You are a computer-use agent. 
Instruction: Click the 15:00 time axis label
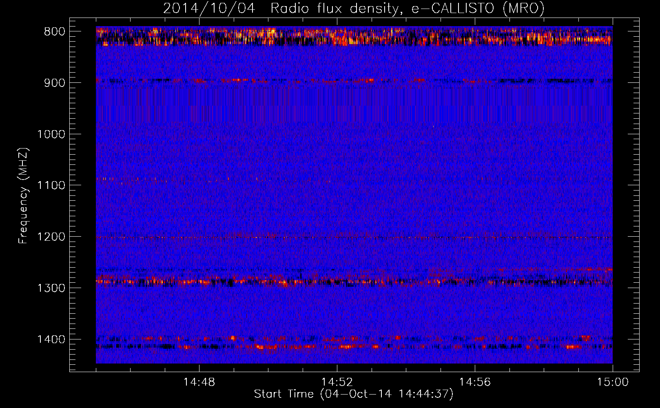point(613,382)
